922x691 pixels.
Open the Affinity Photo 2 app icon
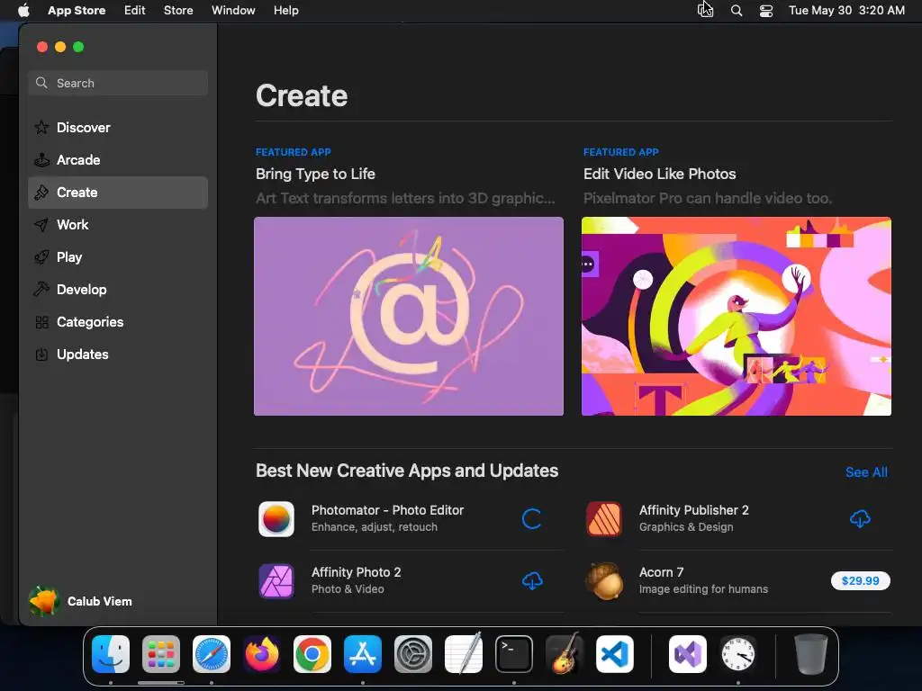(x=276, y=581)
